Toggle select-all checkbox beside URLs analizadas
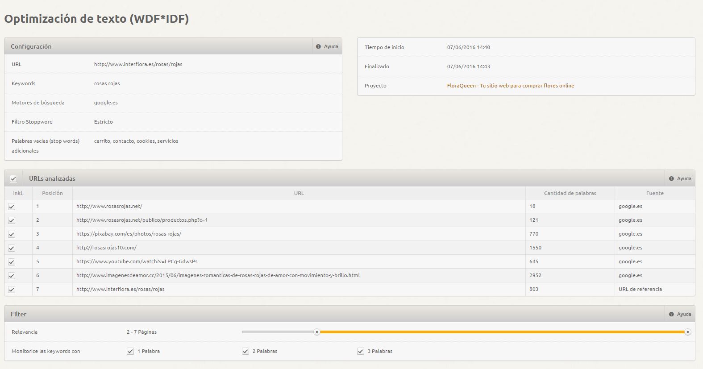Image resolution: width=703 pixels, height=369 pixels. click(13, 178)
